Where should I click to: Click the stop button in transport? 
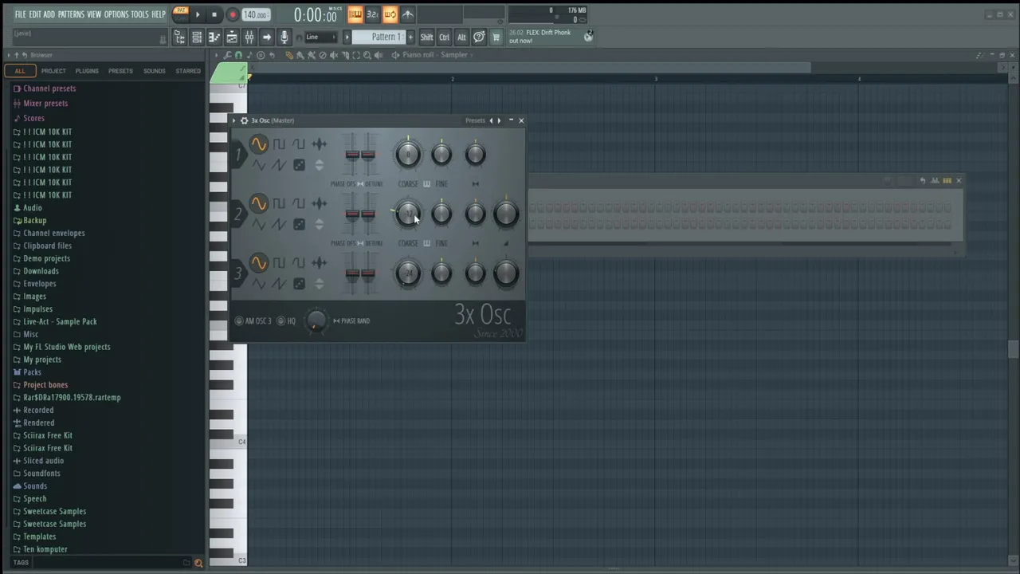[x=214, y=14]
